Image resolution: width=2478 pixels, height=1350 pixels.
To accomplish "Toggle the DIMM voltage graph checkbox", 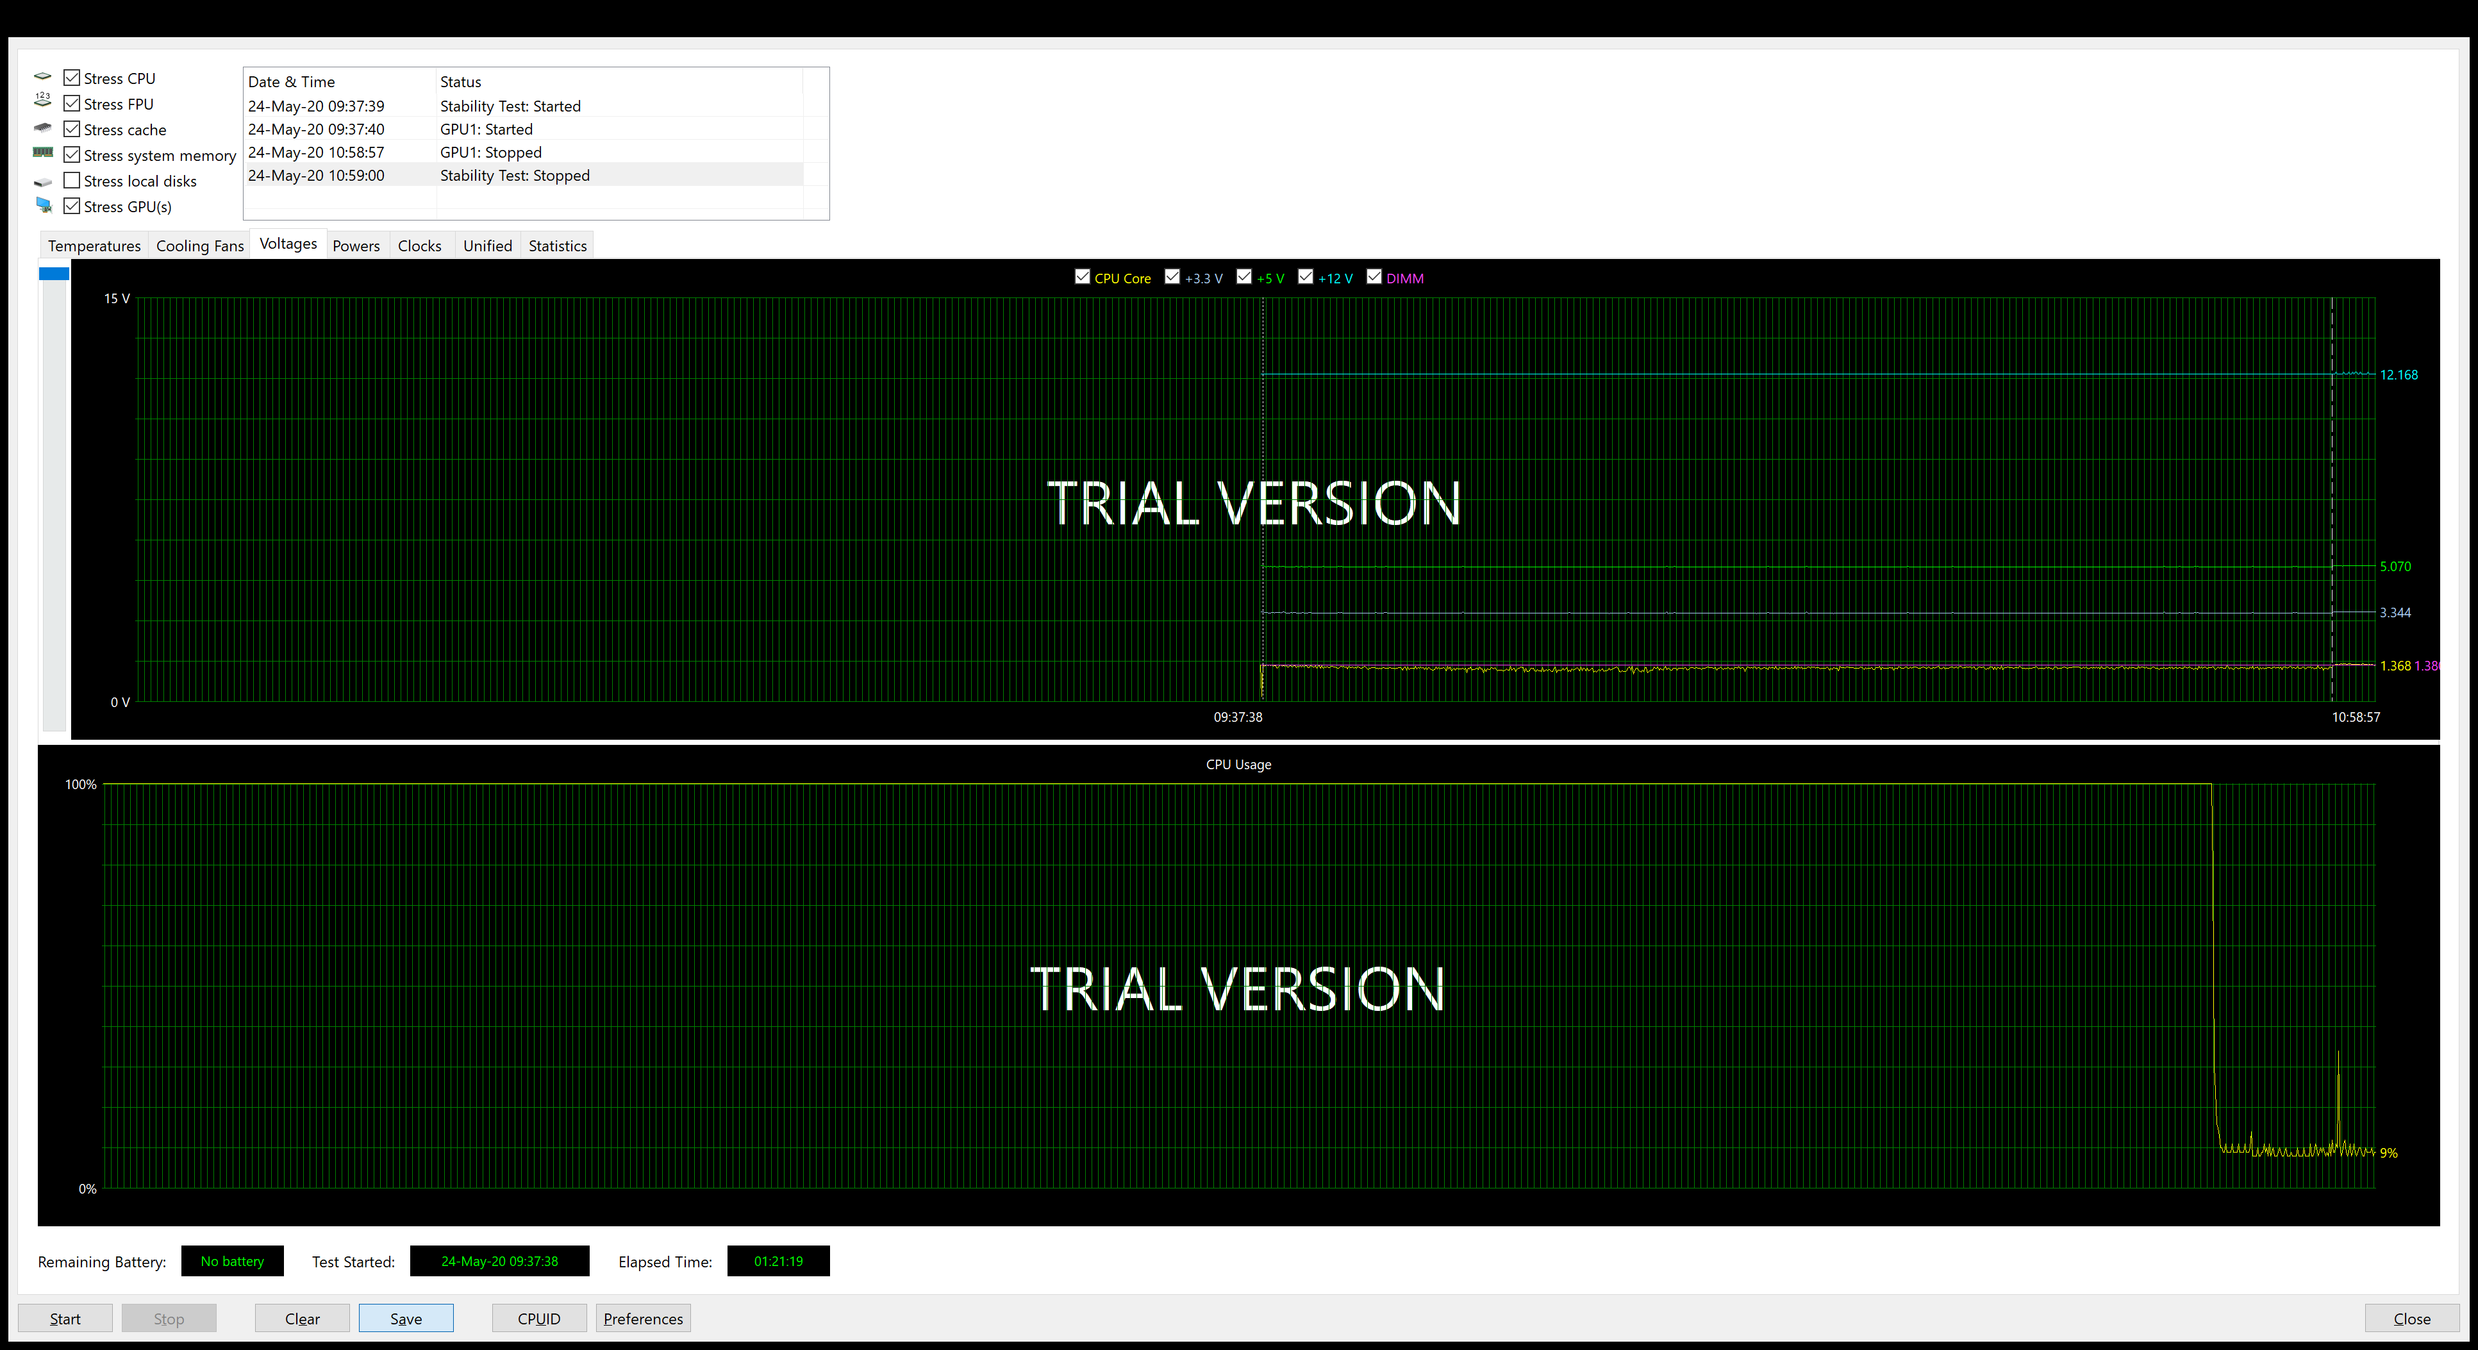I will [1374, 277].
